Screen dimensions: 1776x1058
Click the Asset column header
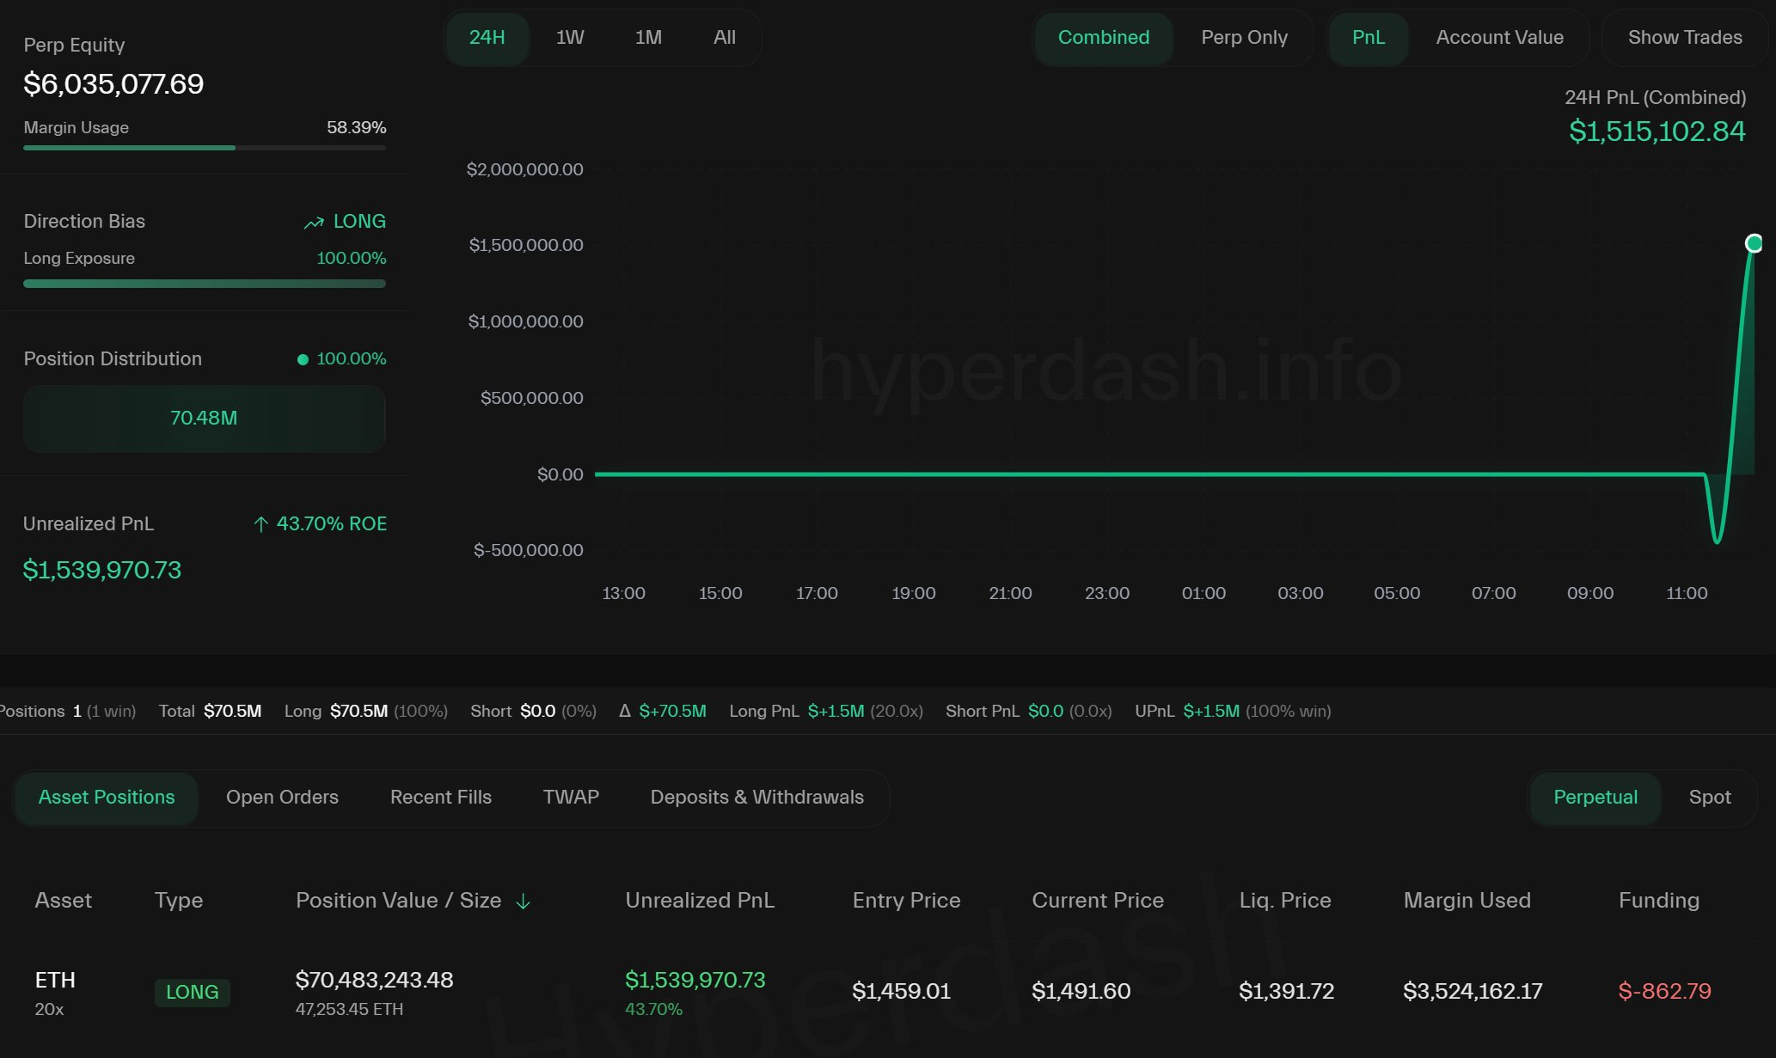click(x=63, y=901)
